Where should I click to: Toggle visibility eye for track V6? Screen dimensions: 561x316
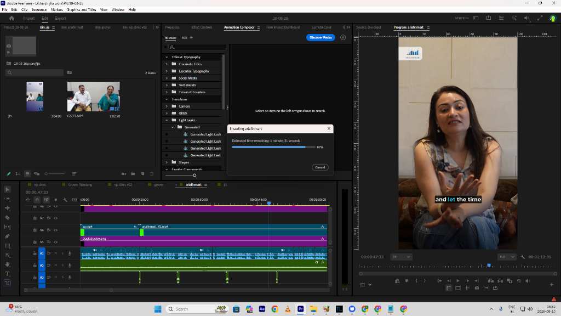pos(56,230)
